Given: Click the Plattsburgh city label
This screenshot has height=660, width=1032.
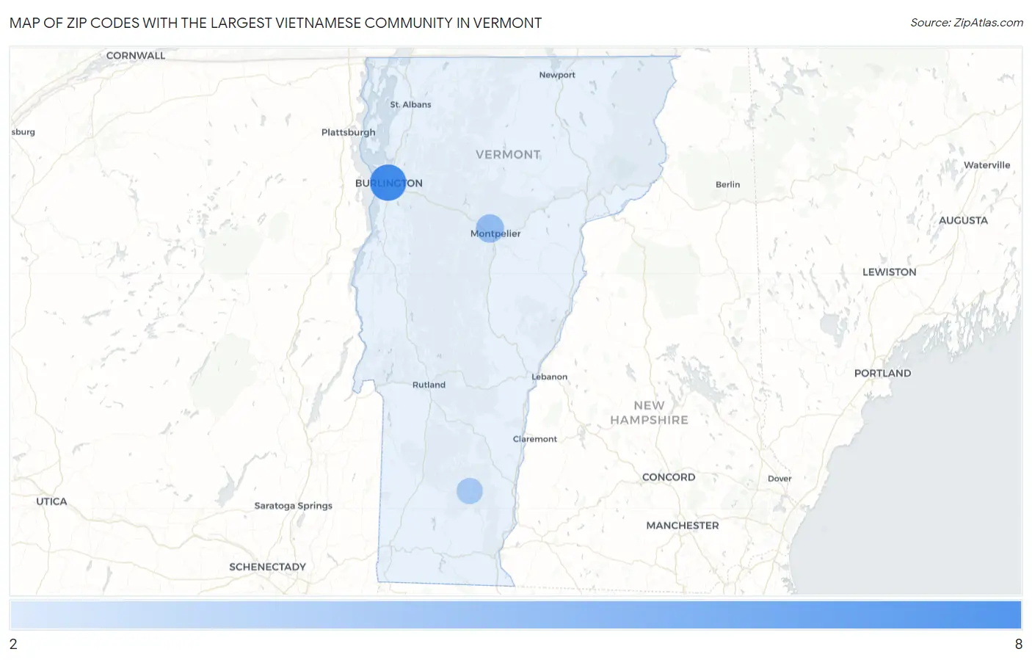Looking at the screenshot, I should tap(348, 132).
